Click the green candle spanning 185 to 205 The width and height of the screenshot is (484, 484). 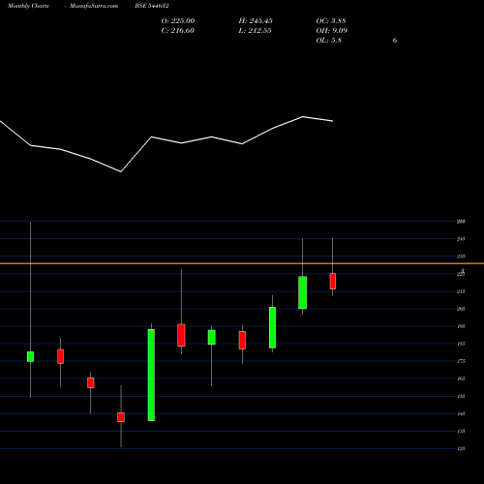[x=273, y=327]
